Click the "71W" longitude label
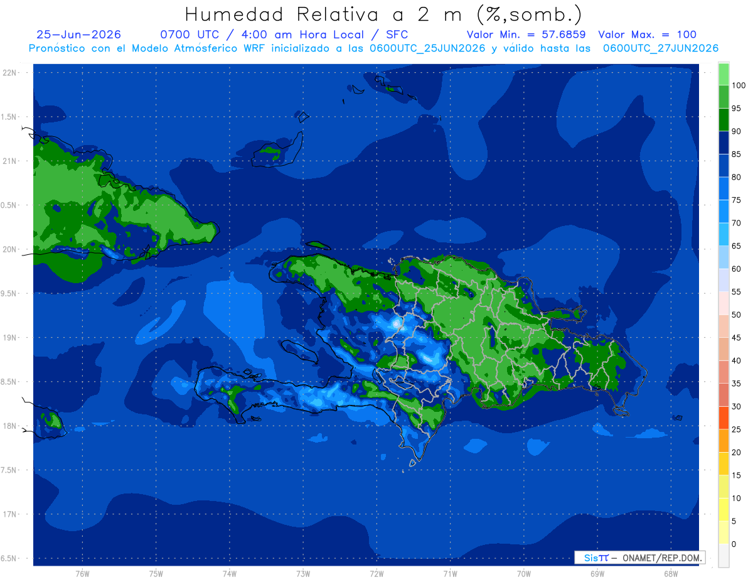 (x=450, y=574)
